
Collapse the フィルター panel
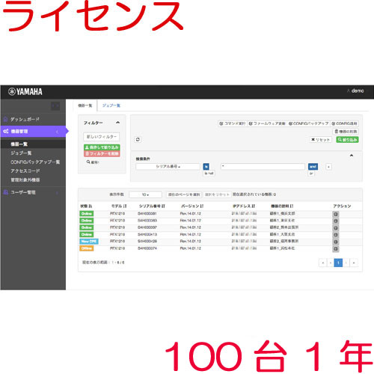coord(117,123)
